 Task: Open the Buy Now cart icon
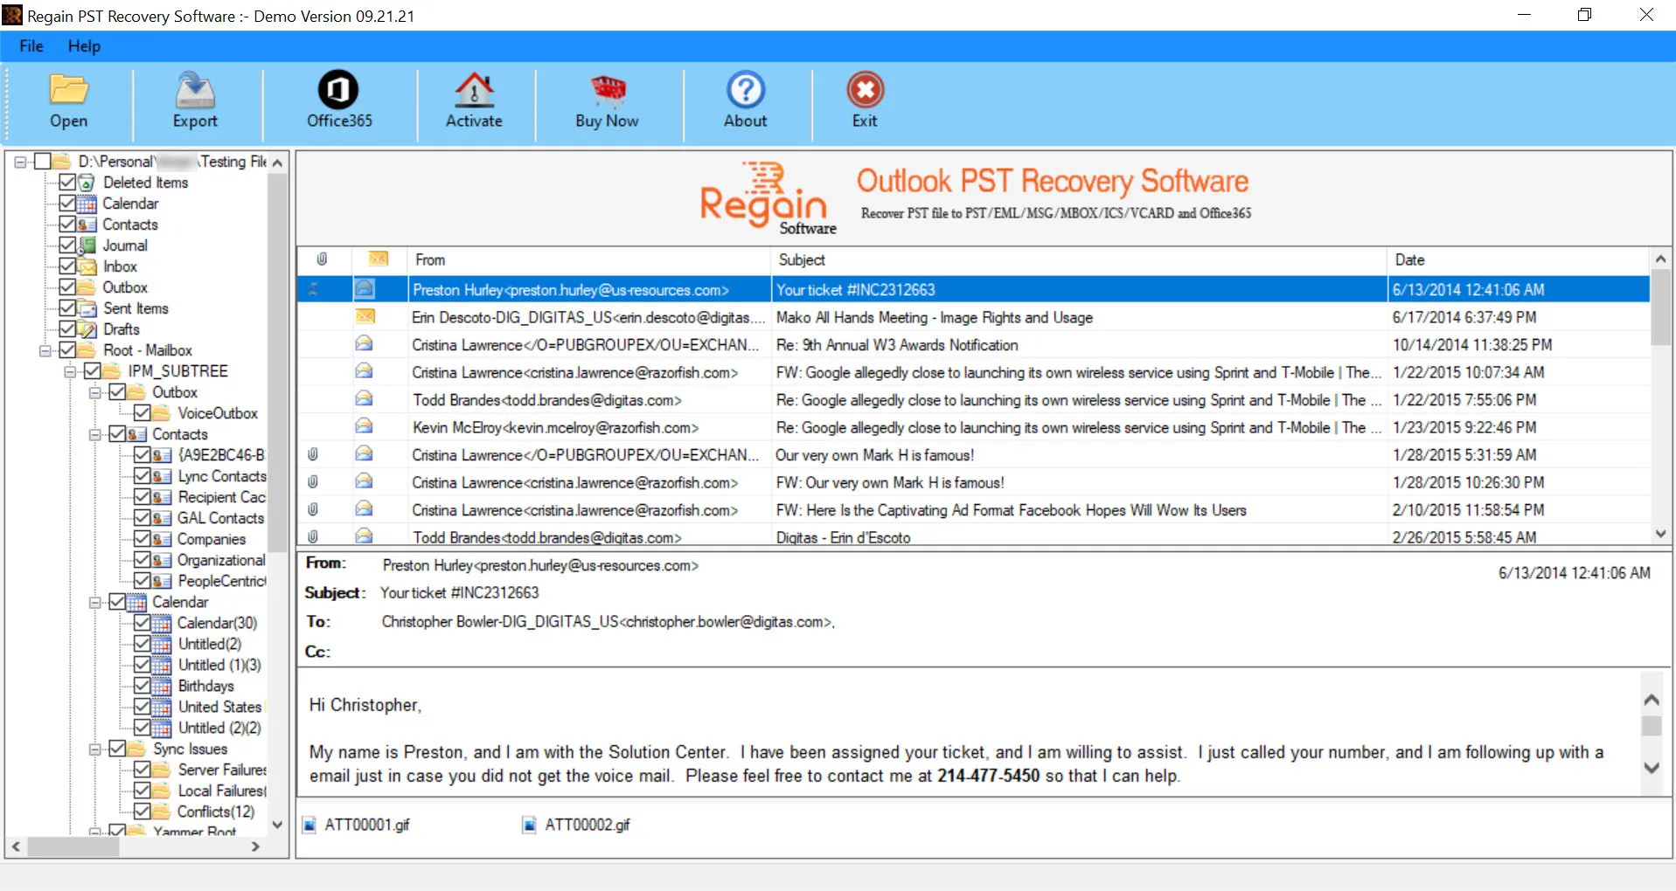608,90
